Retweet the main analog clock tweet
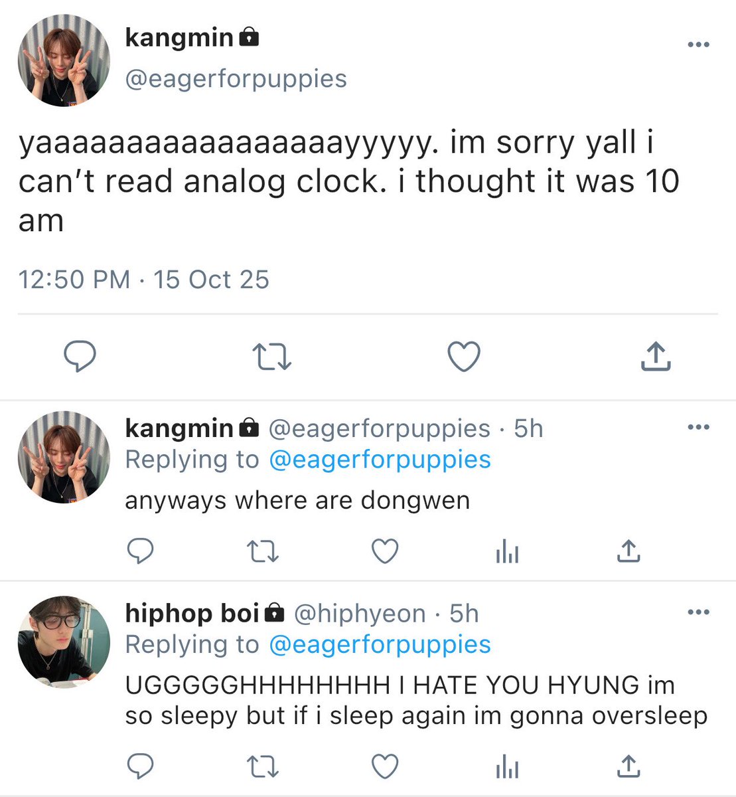Screen dimensions: 736x797 tap(273, 357)
